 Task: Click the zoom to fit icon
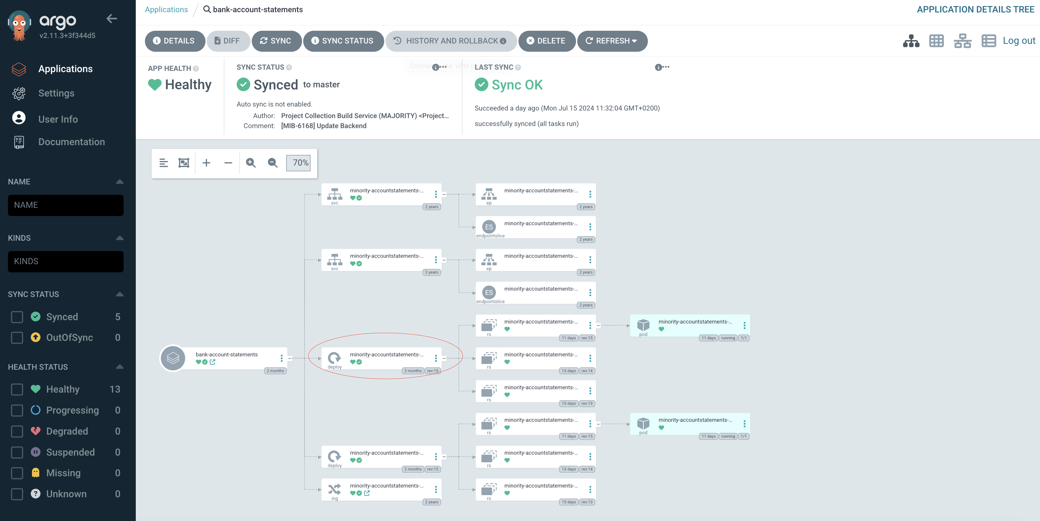[184, 163]
